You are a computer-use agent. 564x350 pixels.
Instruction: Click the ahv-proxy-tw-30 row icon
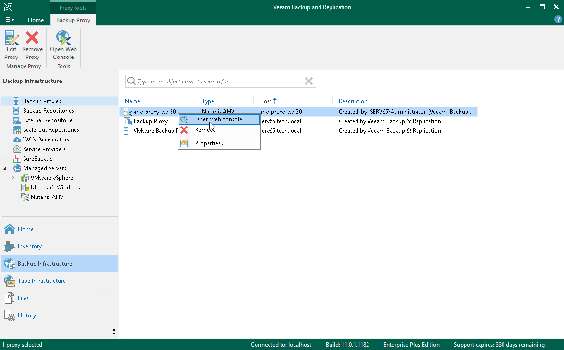[127, 112]
